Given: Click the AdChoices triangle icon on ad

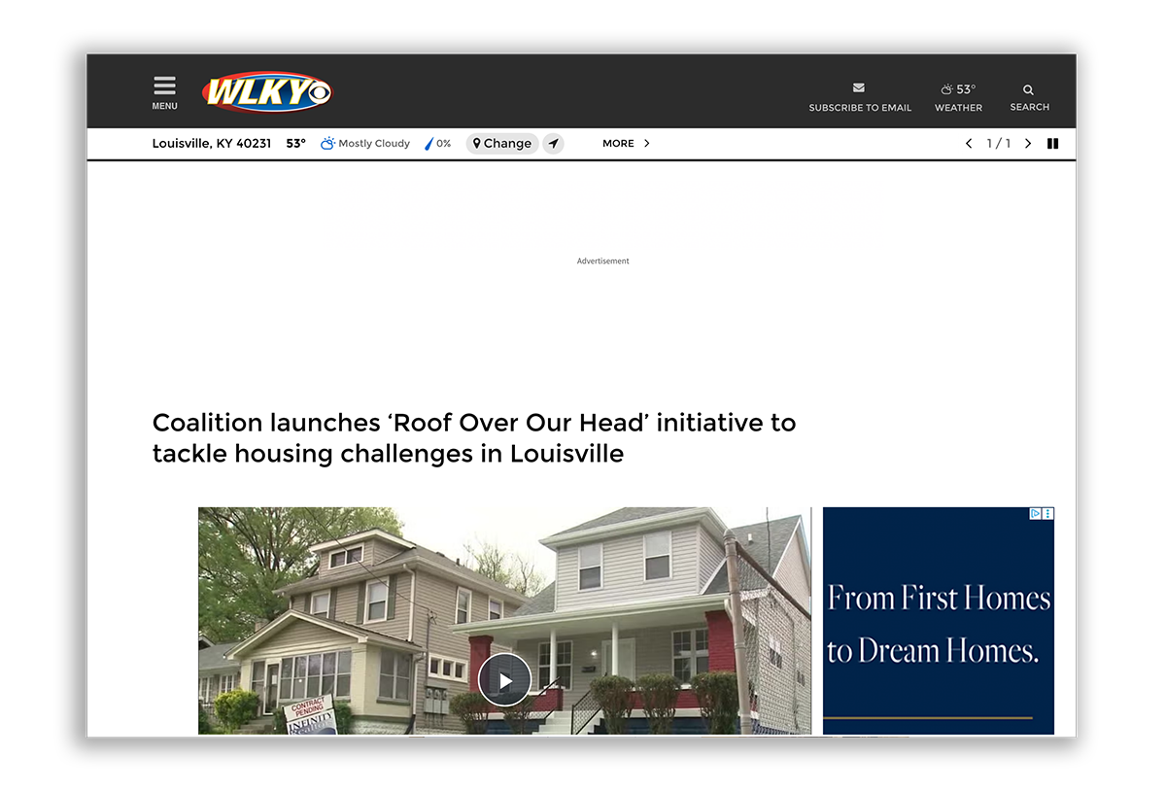Looking at the screenshot, I should 1036,513.
